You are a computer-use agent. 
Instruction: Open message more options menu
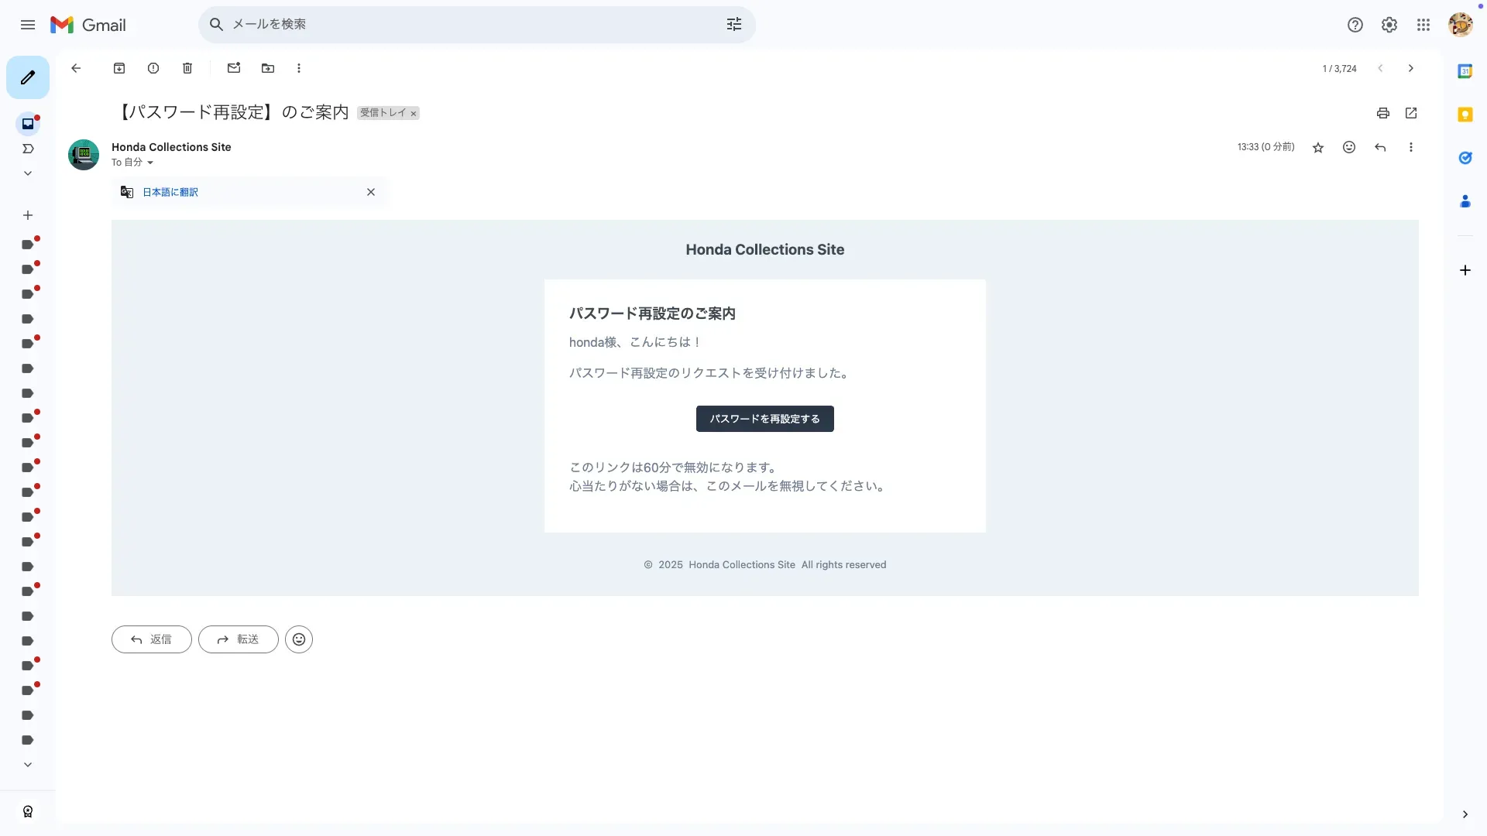click(x=1411, y=147)
